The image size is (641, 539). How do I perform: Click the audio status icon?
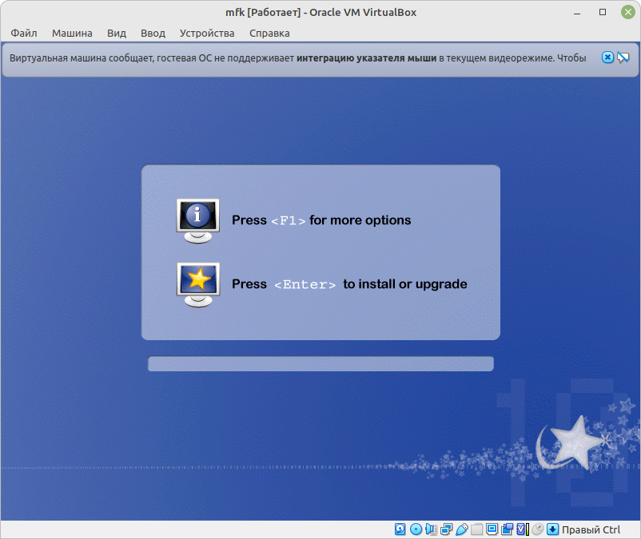coord(431,529)
